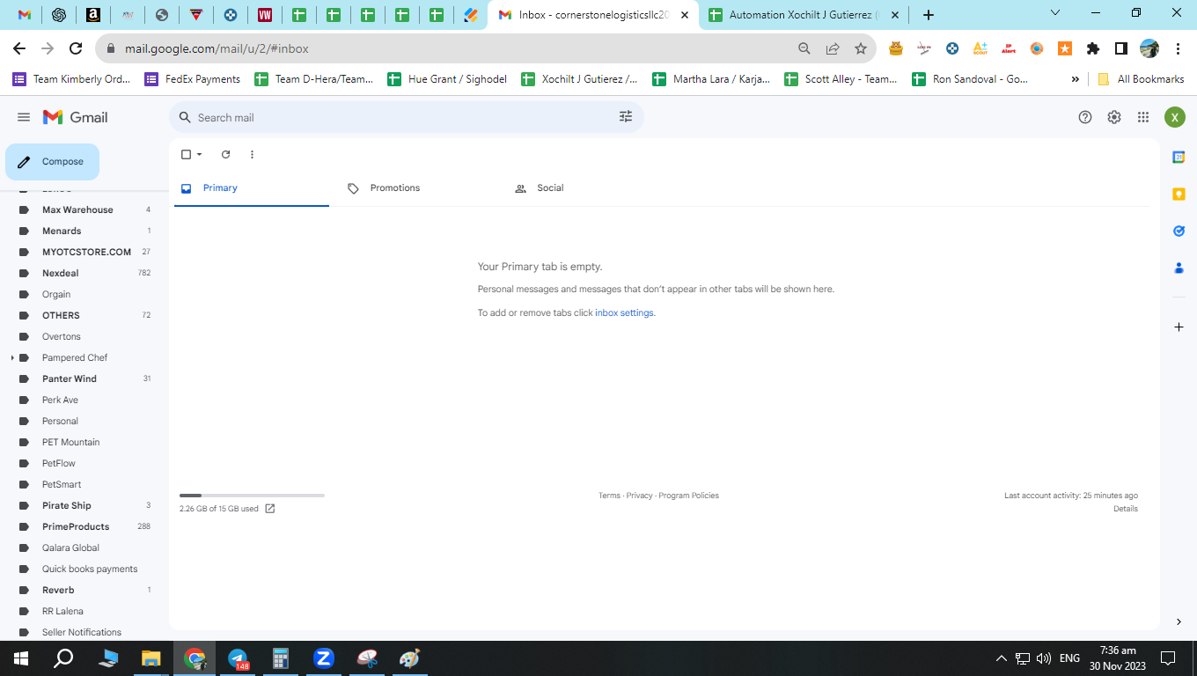Viewport: 1197px width, 676px height.
Task: Open the Chrome three-dot menu
Action: [1178, 49]
